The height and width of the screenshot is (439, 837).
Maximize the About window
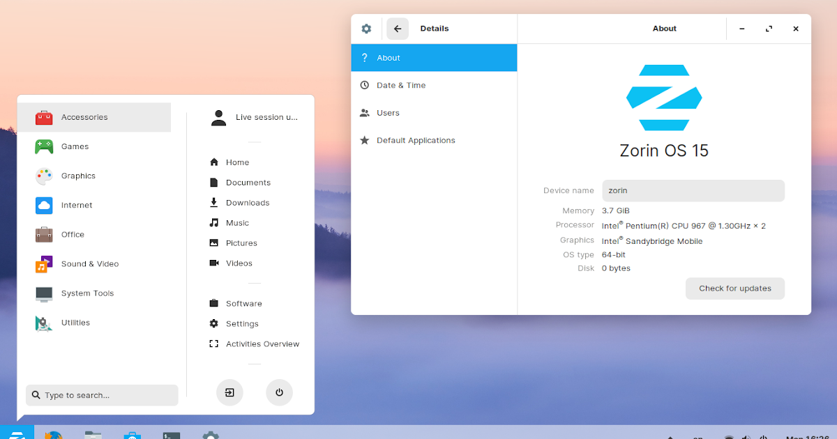point(769,29)
